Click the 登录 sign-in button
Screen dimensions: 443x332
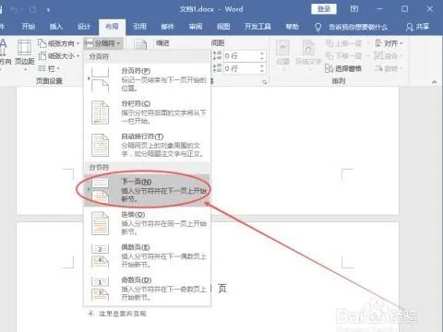[x=324, y=9]
